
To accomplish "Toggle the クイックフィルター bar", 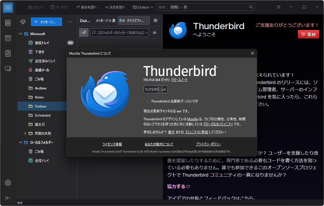I will pos(134,20).
